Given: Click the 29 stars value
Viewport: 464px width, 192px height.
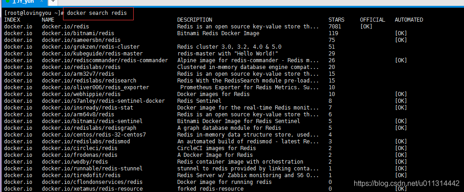Looking at the screenshot, I should [332, 54].
